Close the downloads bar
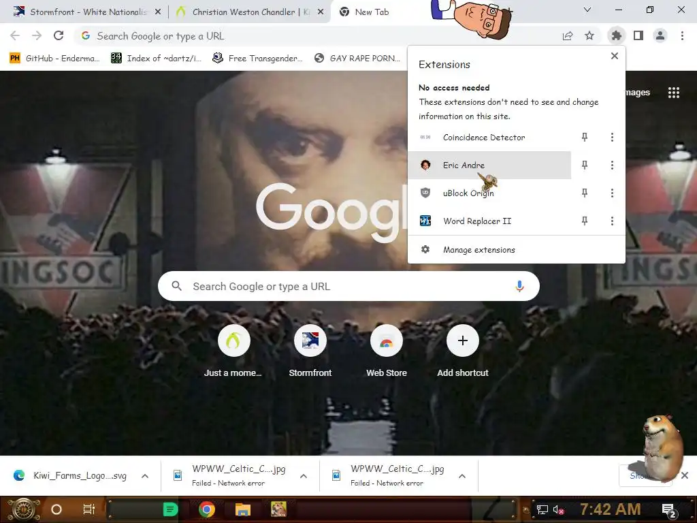697x523 pixels. coord(685,475)
